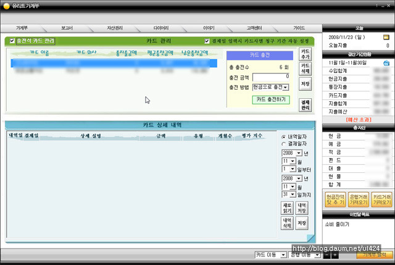
Task: Open the calendar icon beside today's date
Action: coord(386,37)
